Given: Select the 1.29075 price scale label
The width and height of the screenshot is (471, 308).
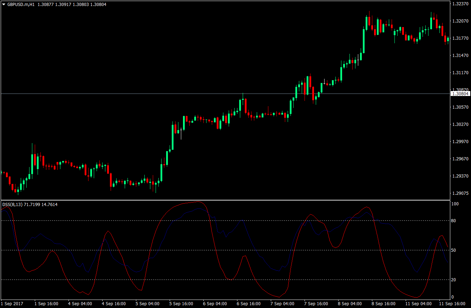Looking at the screenshot, I should click(x=460, y=193).
